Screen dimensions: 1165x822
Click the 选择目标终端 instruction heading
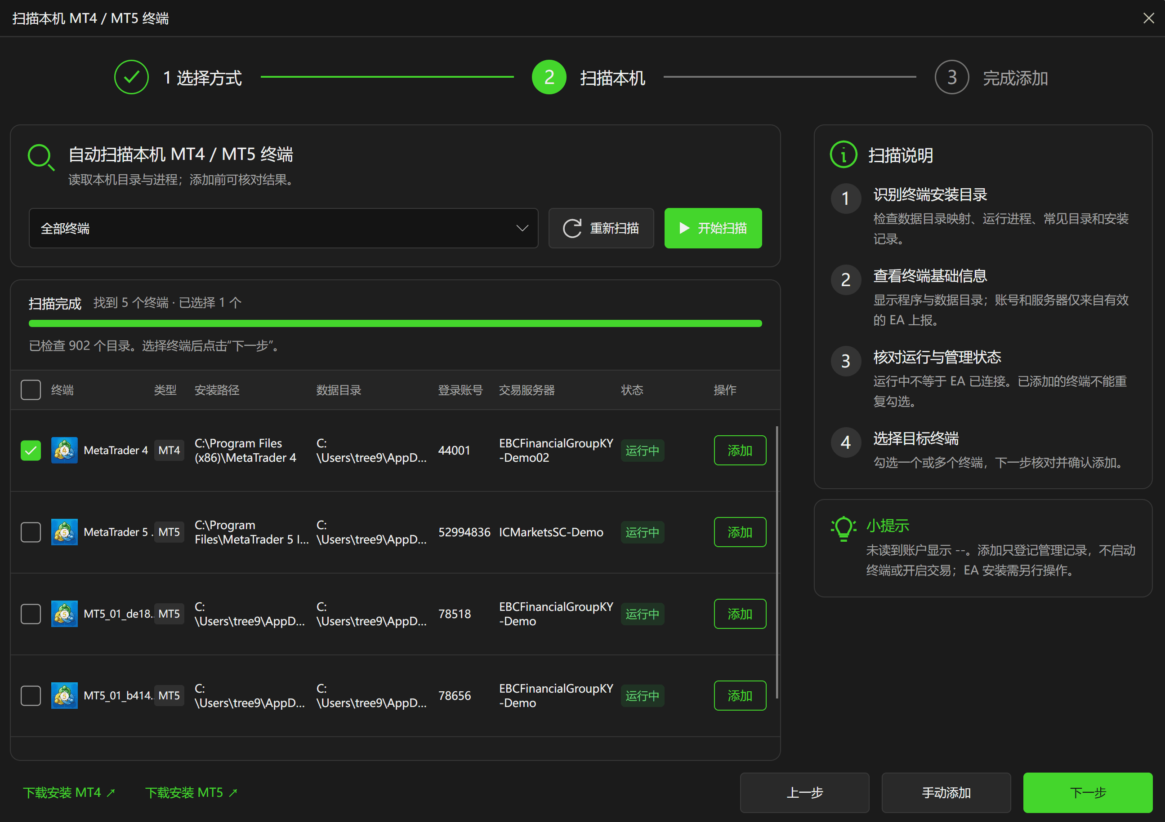pos(916,438)
